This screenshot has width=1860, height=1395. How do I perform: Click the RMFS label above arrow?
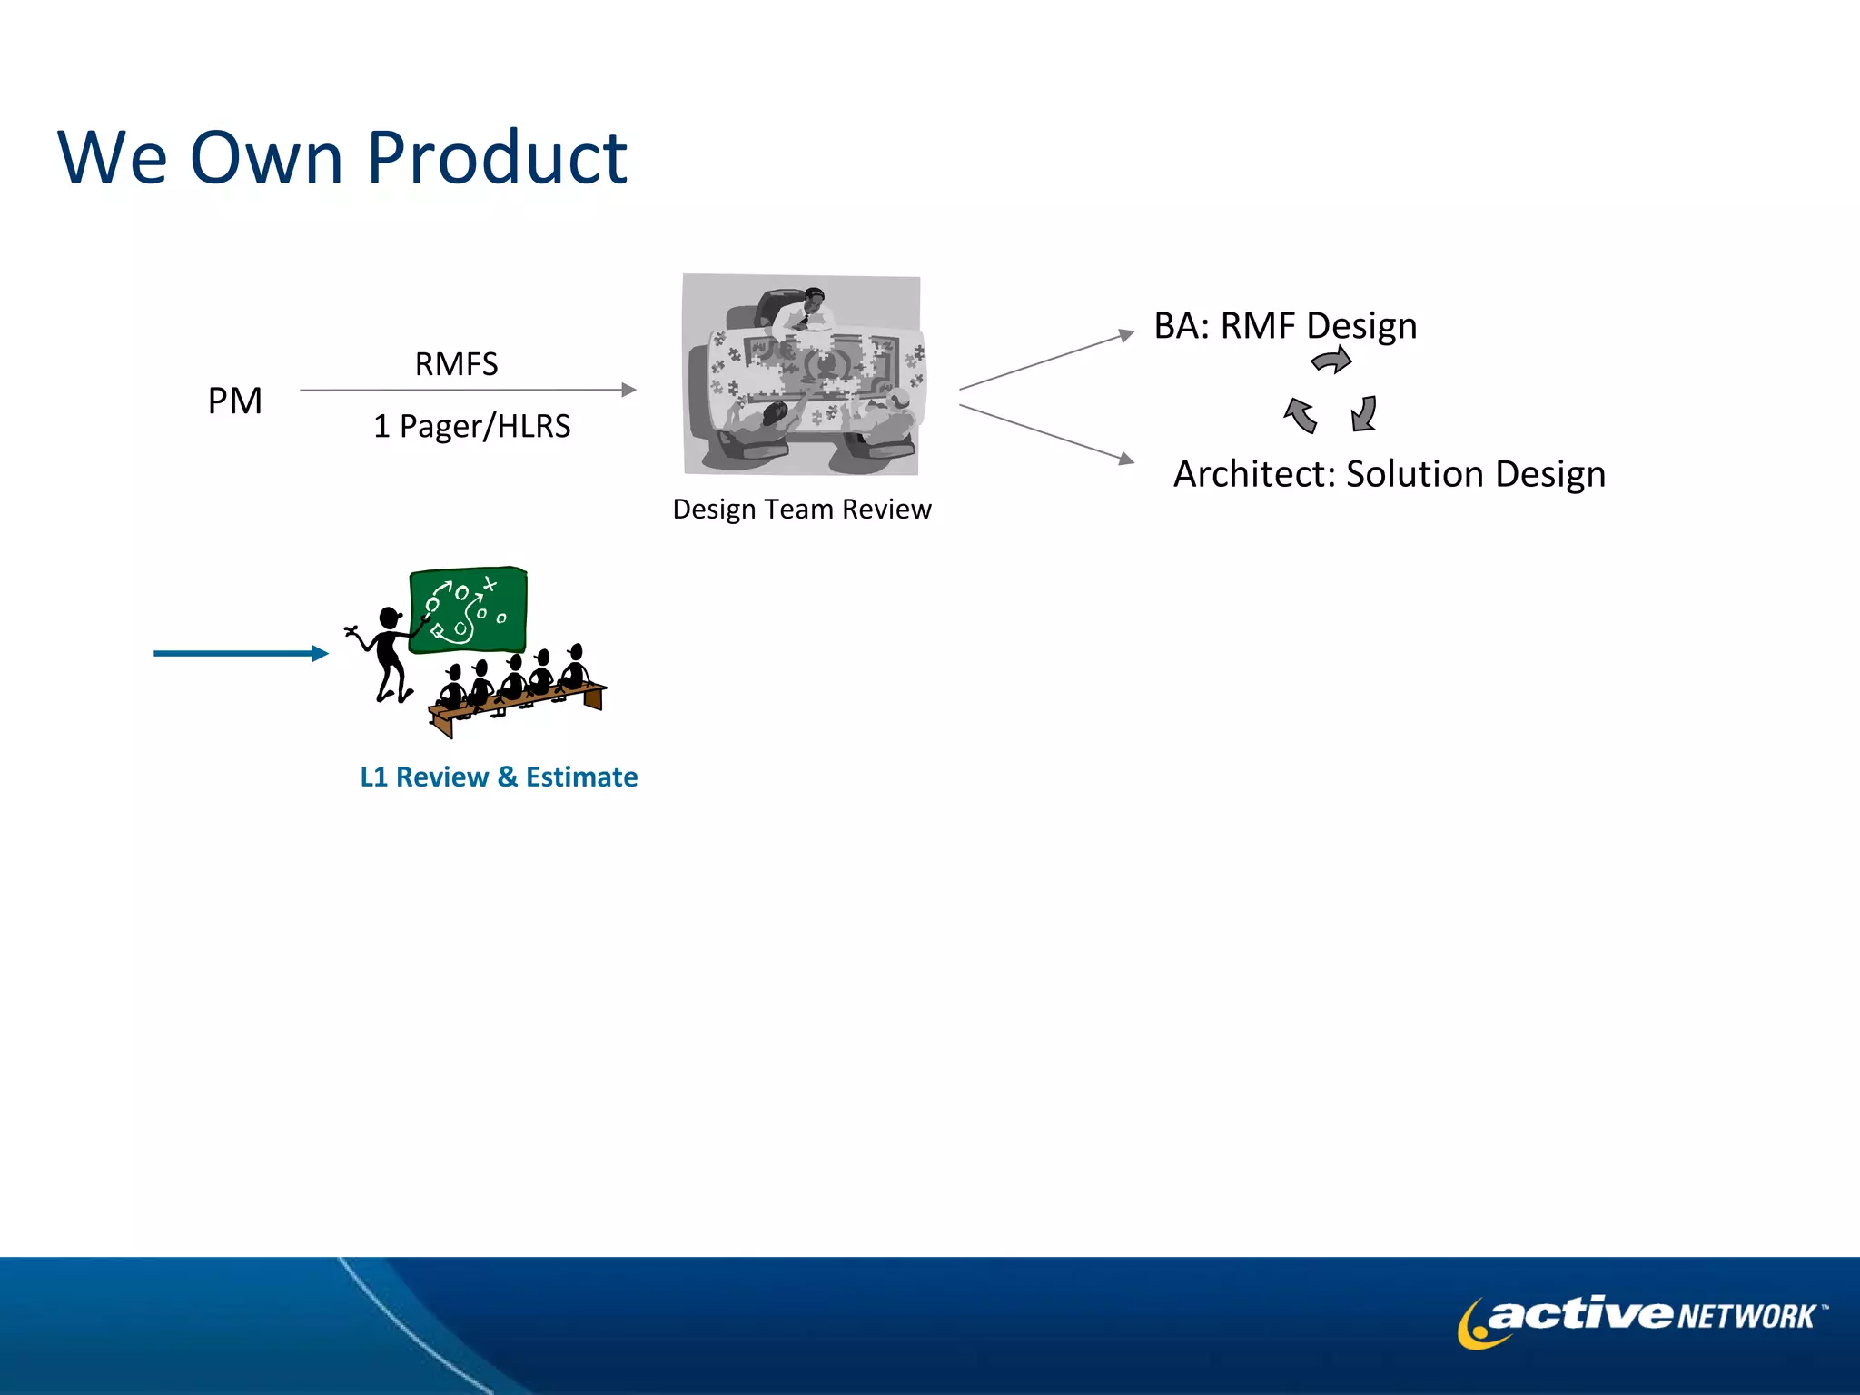(456, 364)
